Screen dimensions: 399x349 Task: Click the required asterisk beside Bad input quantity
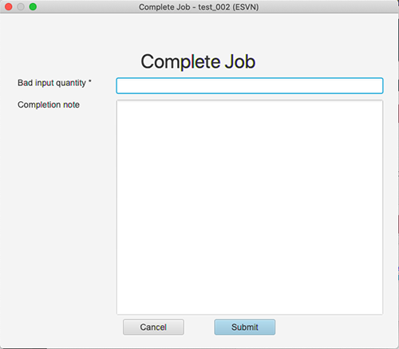90,81
